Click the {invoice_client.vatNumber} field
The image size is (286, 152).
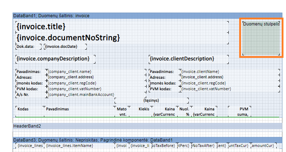206,89
